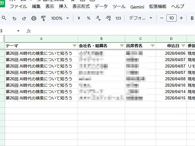Toggle bold formatting
195x146 pixels.
click(x=192, y=18)
